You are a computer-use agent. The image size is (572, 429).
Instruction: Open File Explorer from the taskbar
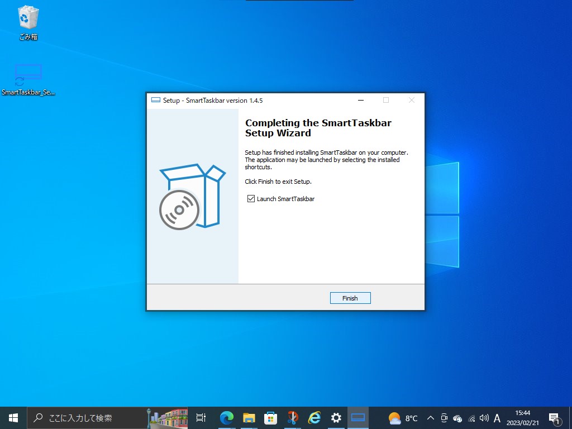pos(248,417)
